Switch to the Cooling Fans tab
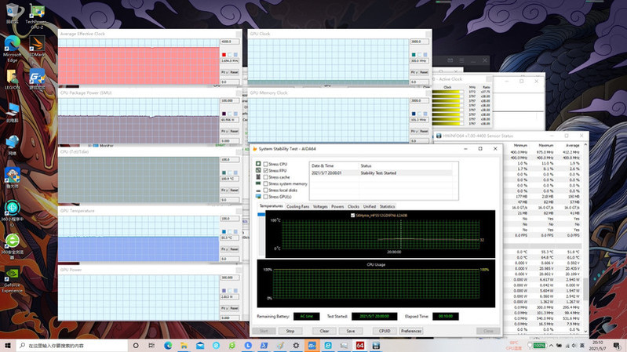The height and width of the screenshot is (352, 627). point(298,206)
